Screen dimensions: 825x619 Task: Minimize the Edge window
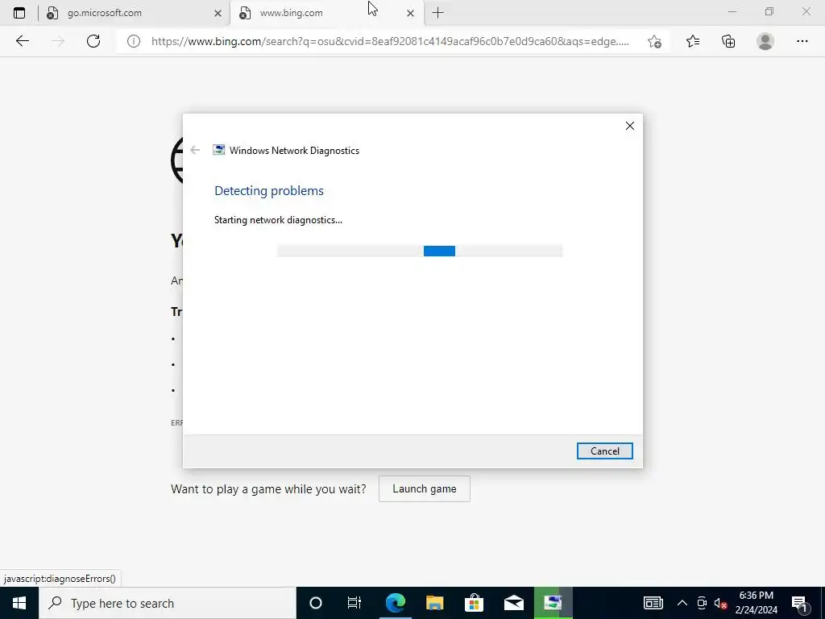[x=732, y=11]
